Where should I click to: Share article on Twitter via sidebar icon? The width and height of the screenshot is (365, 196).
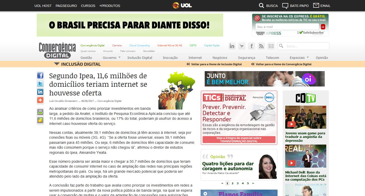click(x=40, y=84)
